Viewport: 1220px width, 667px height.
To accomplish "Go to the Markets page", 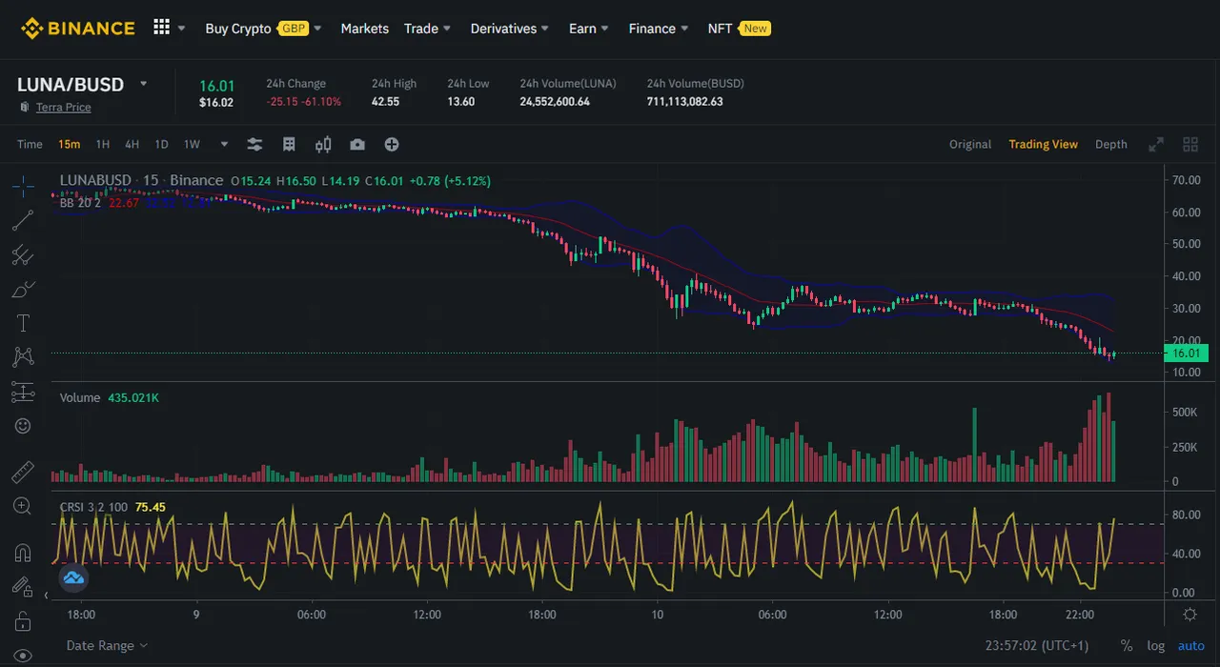I will (365, 29).
